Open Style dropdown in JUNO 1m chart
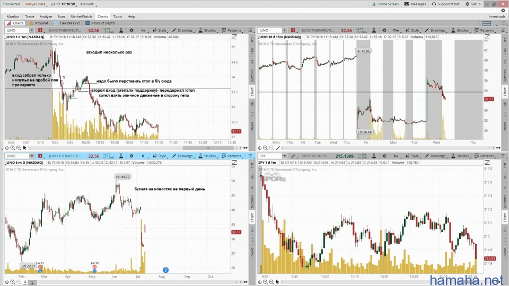This screenshot has width=509, height=286. click(160, 30)
